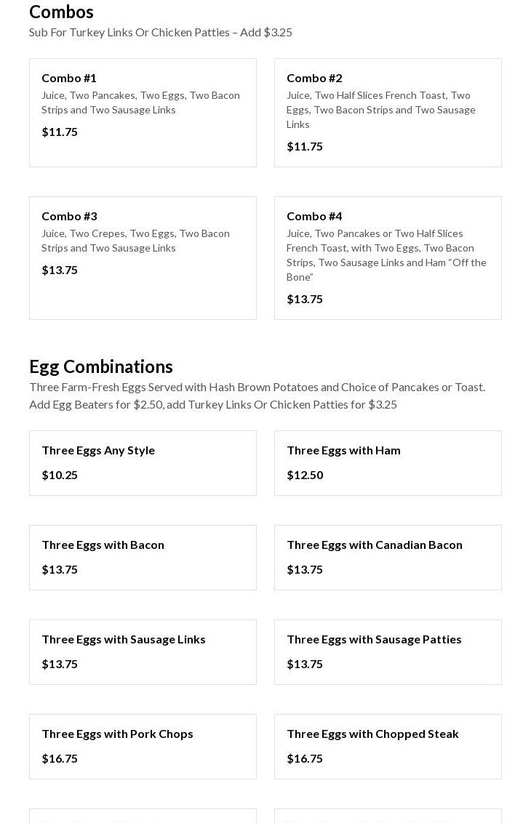Choose the Combo #4 menu item
Screen dimensions: 531x823
tap(388, 258)
